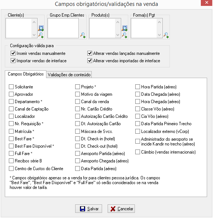The height and width of the screenshot is (218, 213).
Task: Close the dialog with red X
Action: click(x=207, y=3)
